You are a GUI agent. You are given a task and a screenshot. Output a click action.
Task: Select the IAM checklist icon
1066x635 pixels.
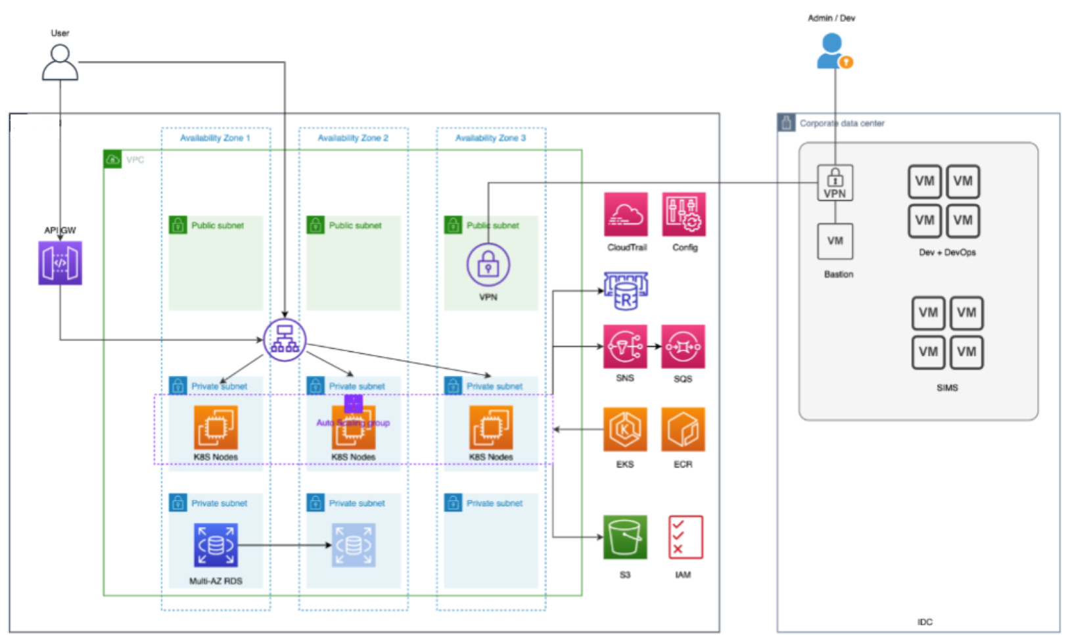685,537
